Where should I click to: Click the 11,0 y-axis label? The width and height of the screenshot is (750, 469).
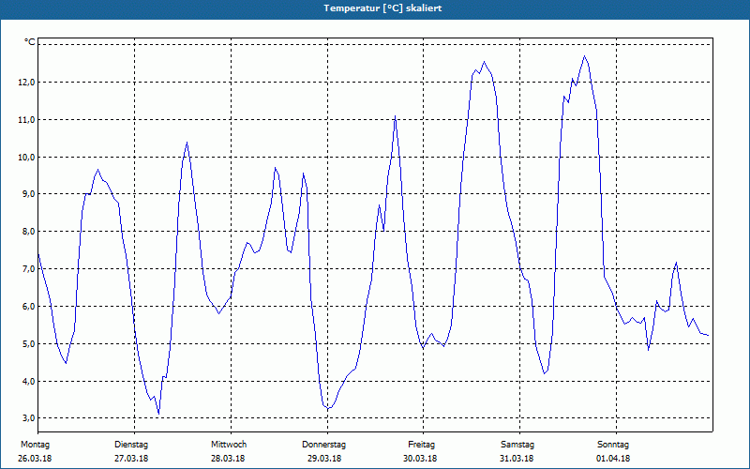click(x=27, y=120)
